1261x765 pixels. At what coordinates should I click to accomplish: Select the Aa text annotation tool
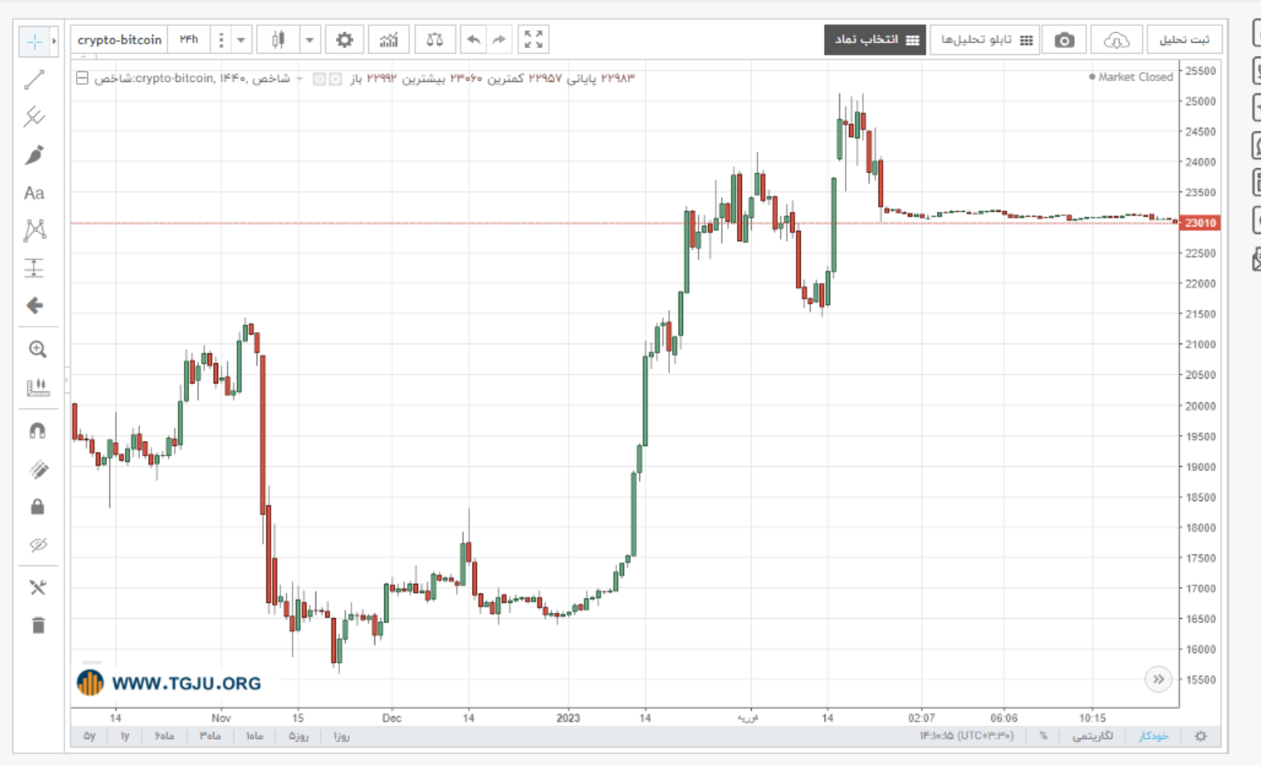point(34,194)
